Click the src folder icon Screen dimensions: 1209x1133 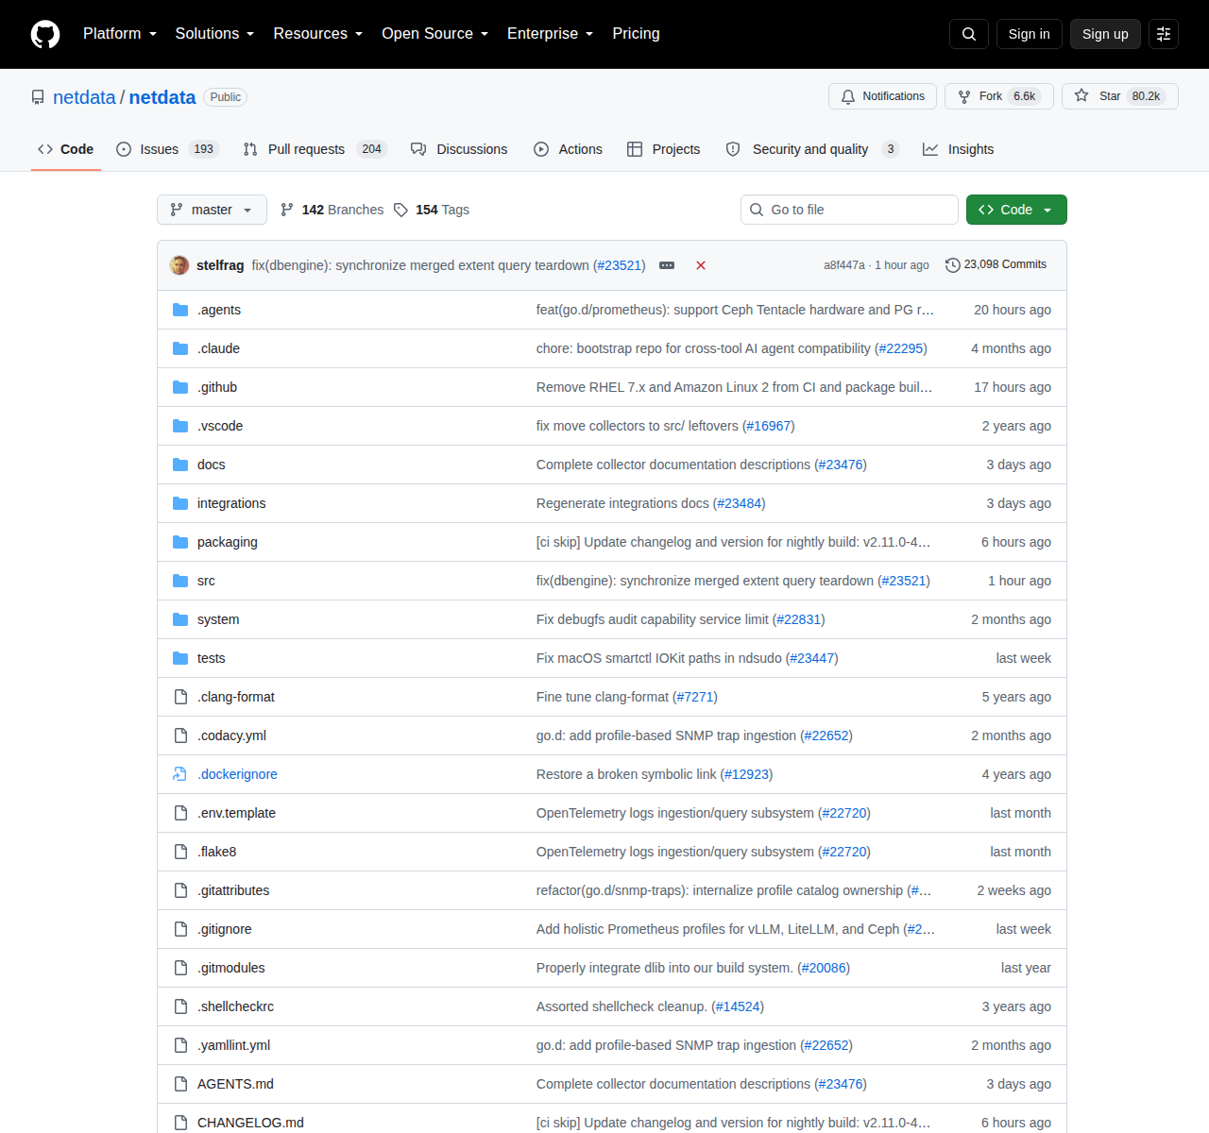pos(180,581)
